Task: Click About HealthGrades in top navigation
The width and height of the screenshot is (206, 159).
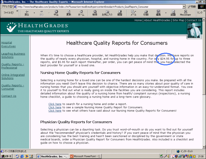Action: 157,20
